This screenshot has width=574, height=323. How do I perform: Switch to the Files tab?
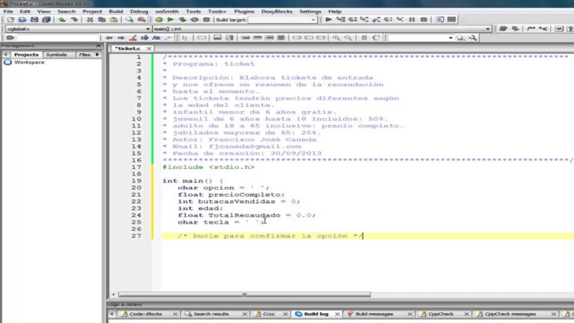tap(84, 55)
